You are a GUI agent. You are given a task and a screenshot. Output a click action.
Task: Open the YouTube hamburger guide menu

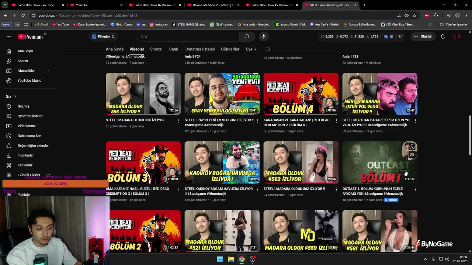click(9, 36)
